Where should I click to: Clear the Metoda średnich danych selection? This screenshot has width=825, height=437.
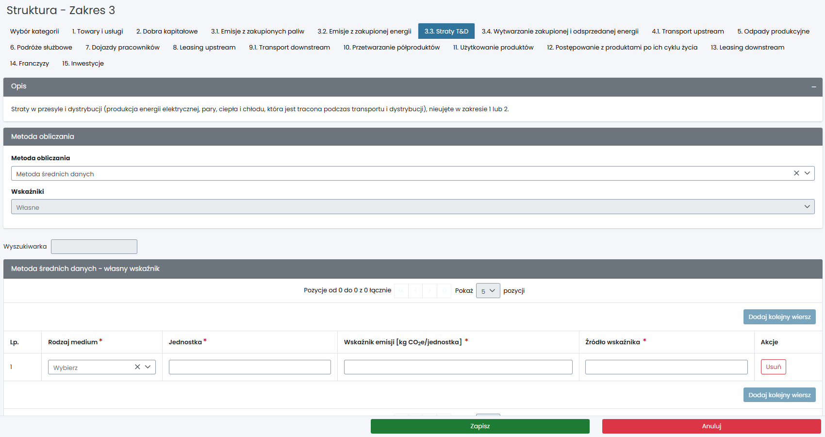796,173
